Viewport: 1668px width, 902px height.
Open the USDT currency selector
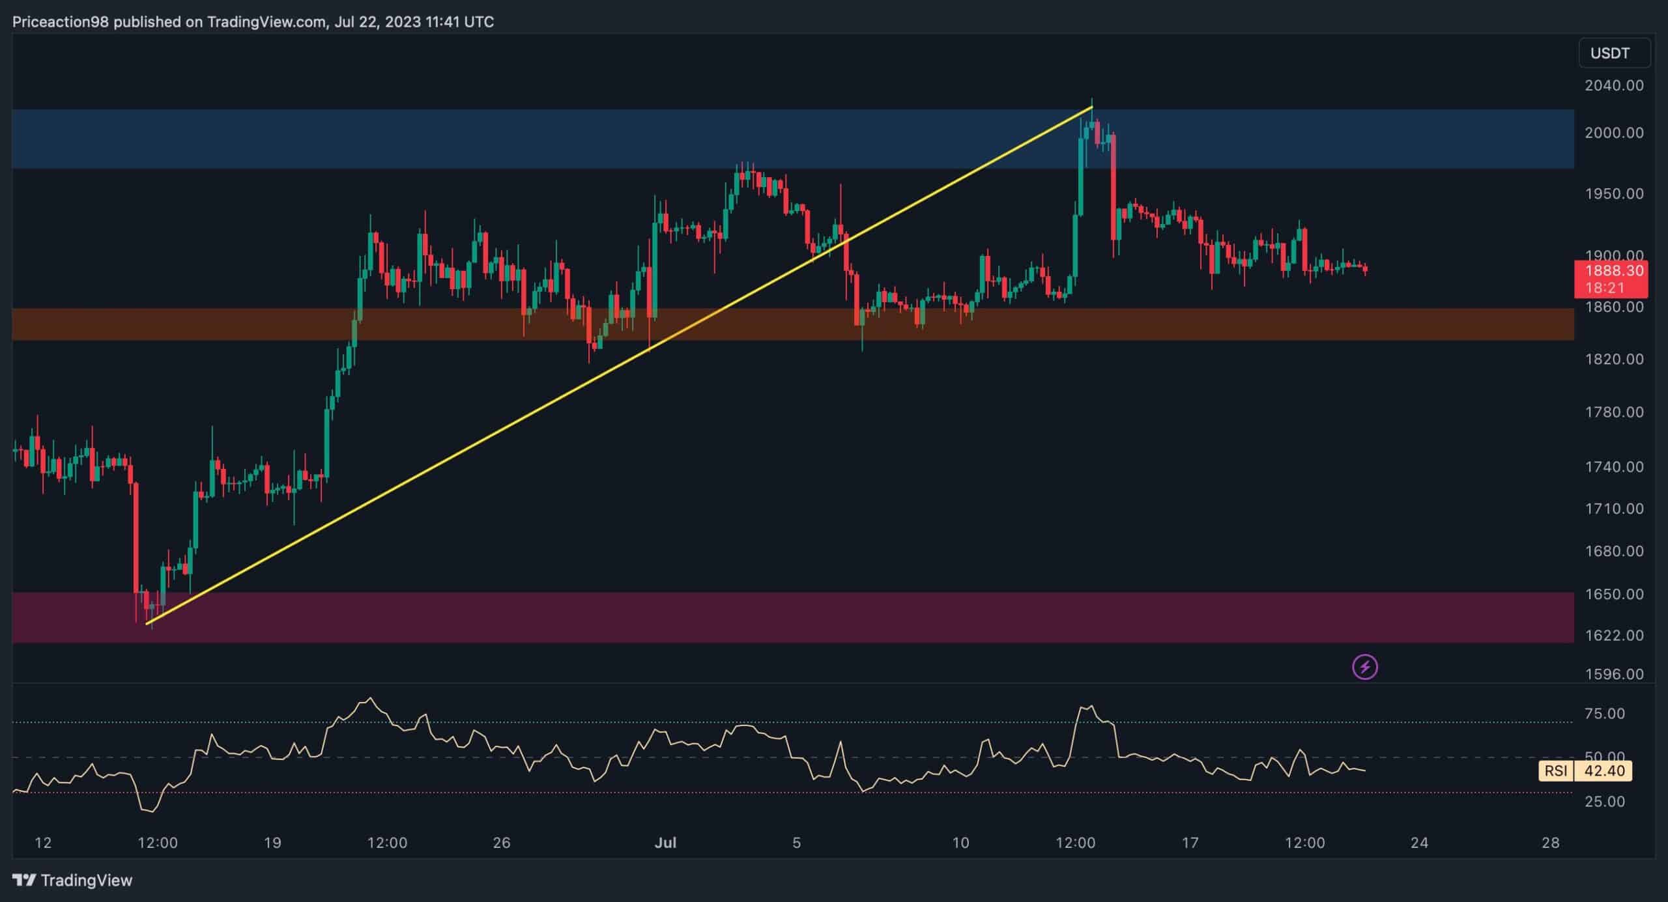(x=1615, y=53)
